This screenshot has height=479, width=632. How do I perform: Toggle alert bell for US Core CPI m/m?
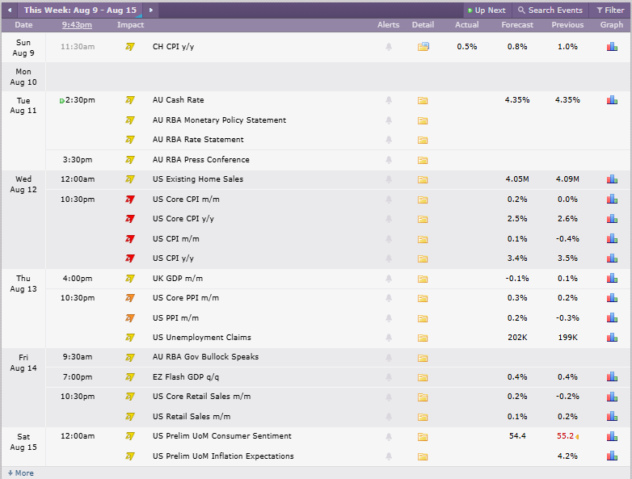click(389, 200)
